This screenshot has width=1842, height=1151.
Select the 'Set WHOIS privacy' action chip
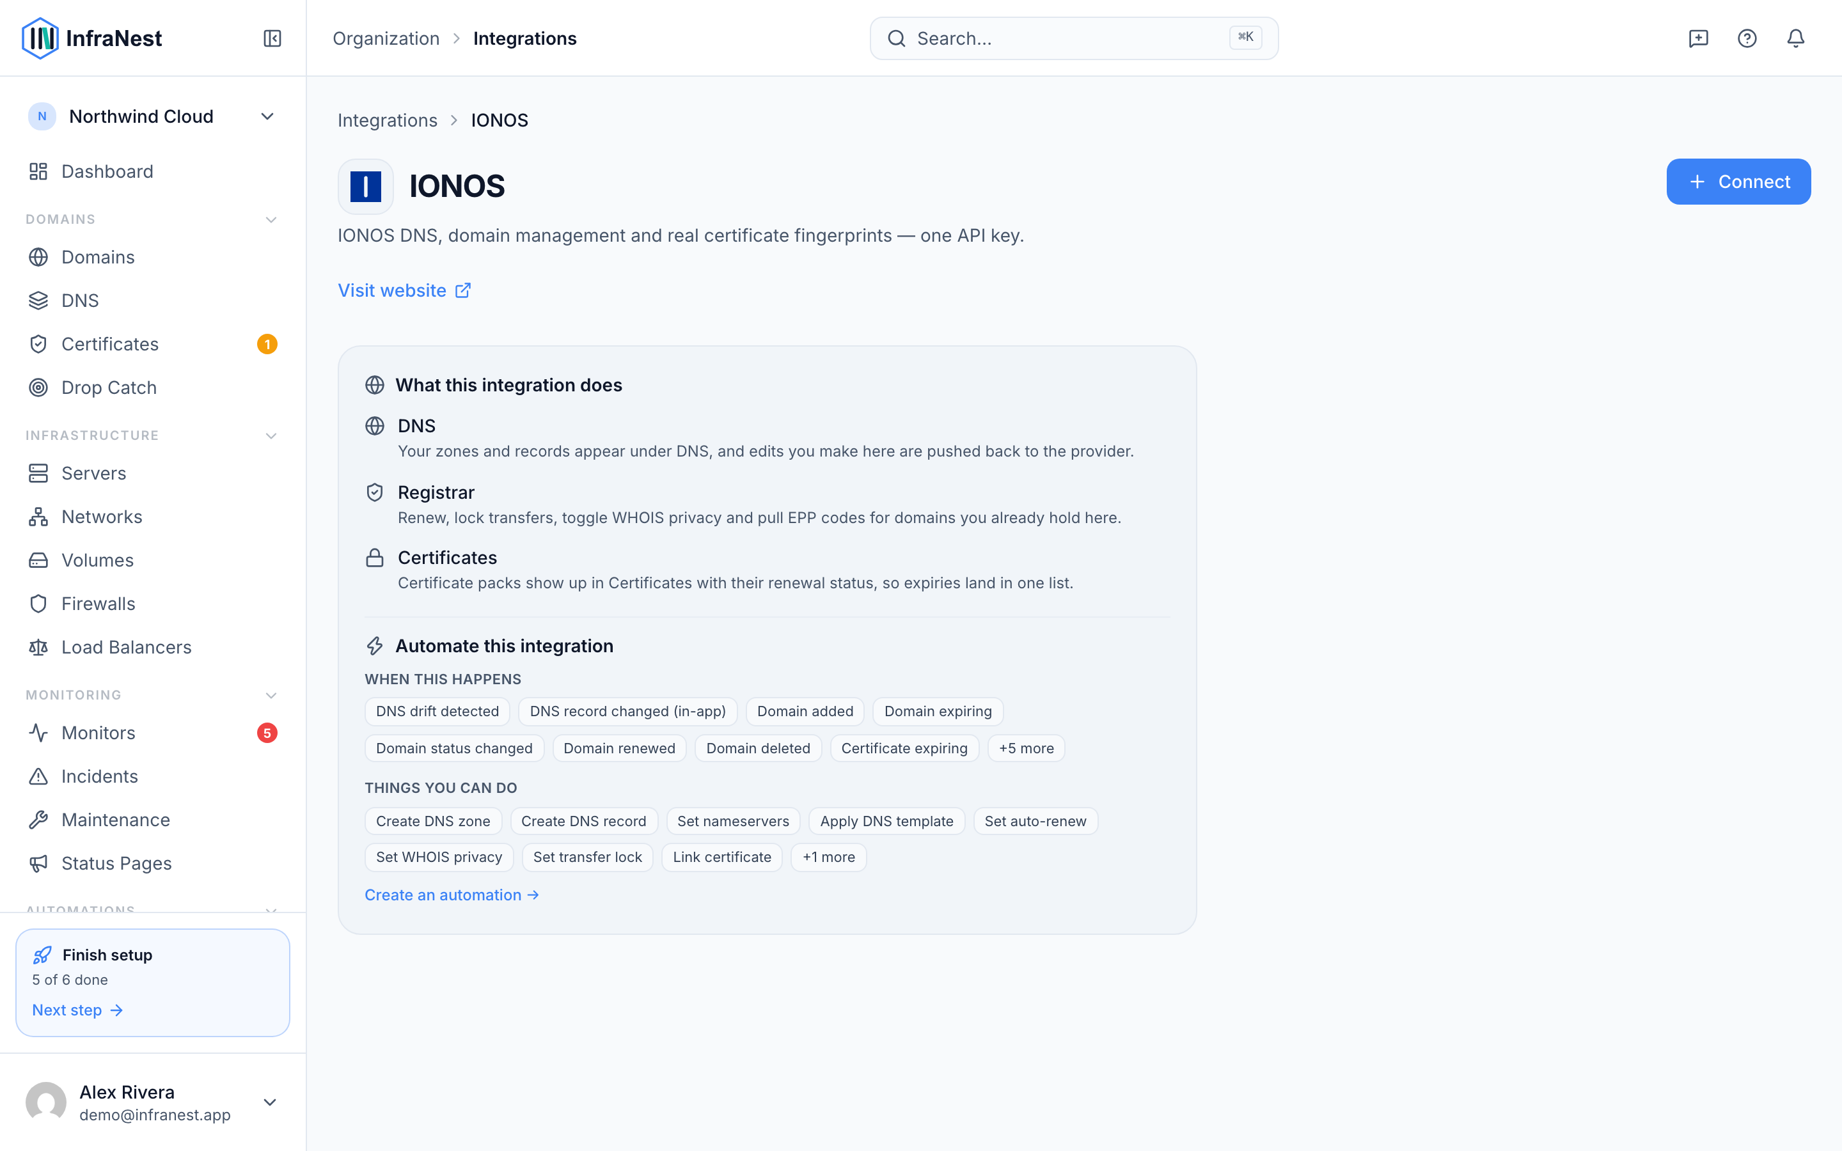tap(439, 857)
